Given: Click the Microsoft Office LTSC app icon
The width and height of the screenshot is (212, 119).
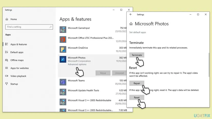Looking at the screenshot, I should click(x=63, y=40).
